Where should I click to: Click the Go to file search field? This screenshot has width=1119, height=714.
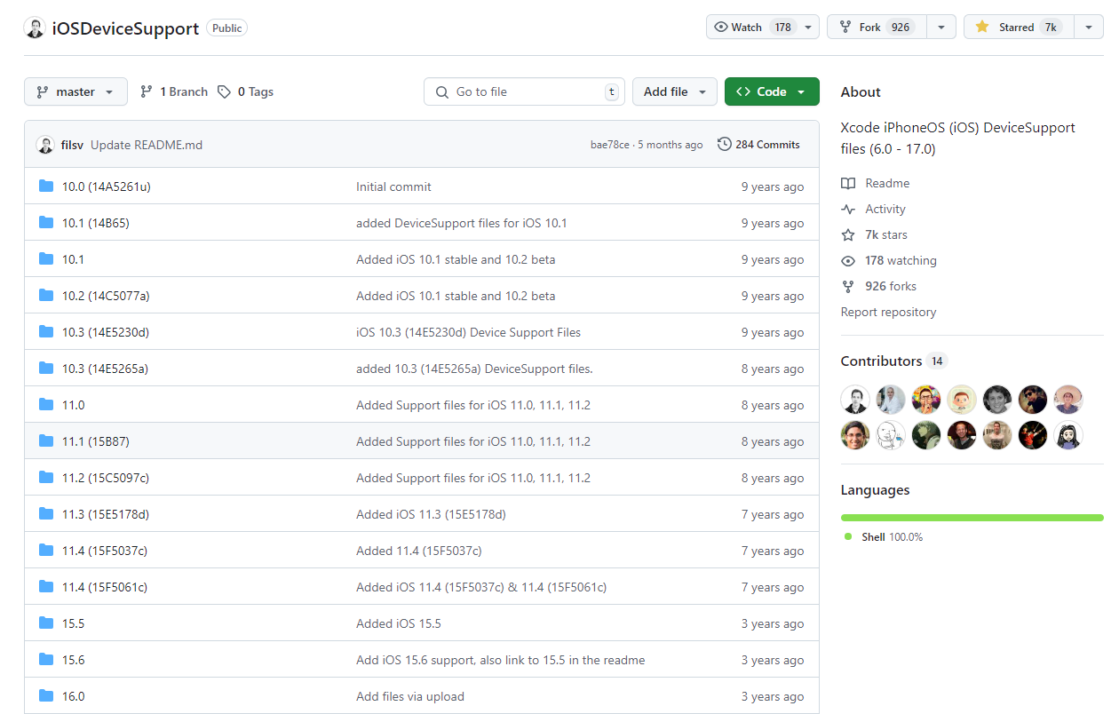[524, 91]
